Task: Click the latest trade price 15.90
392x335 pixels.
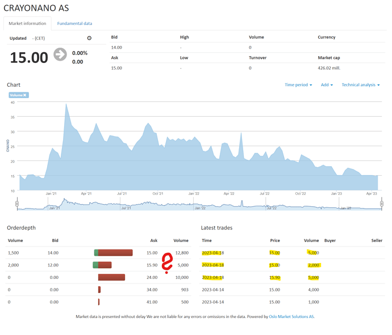Action: point(274,277)
